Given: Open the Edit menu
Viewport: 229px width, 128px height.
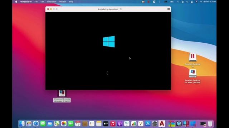Looking at the screenshot, I should point(42,2).
